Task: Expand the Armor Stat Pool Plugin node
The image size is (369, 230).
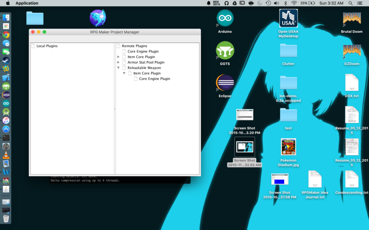Action: pos(119,63)
